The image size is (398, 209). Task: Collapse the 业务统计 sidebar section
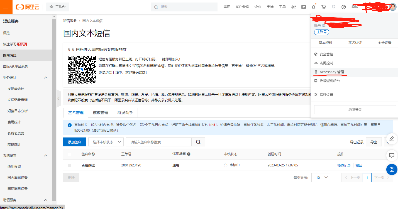[x=46, y=78]
